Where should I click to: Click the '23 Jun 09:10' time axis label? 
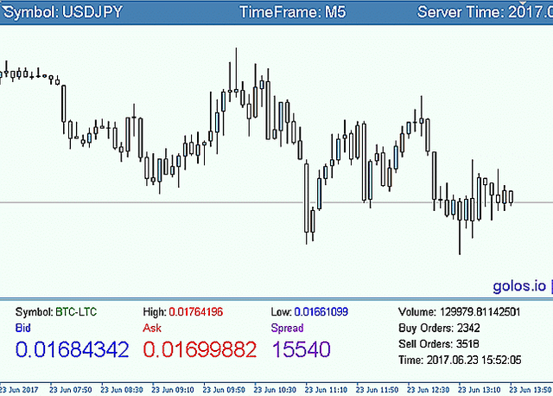173,390
